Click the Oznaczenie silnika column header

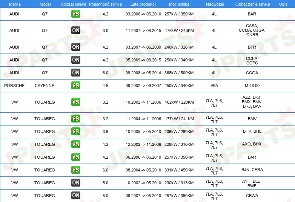[252, 4]
